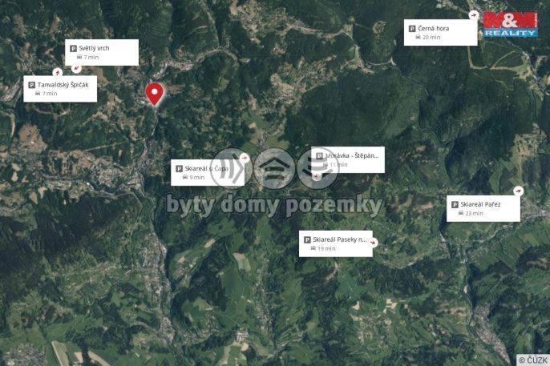Click the arrow marker beside Černá hora
Viewport: 550px width, 366px height.
474,15
